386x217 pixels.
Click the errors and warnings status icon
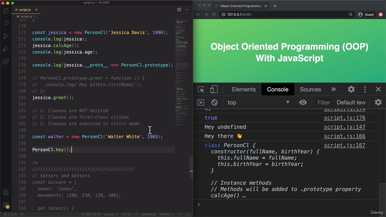pyautogui.click(x=10, y=214)
